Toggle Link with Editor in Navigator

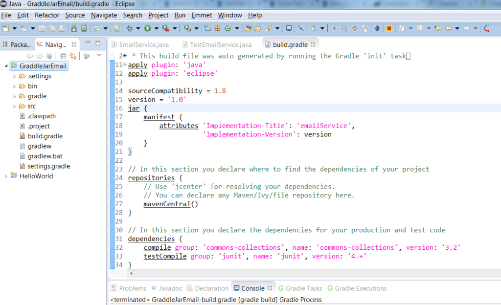tap(73, 56)
